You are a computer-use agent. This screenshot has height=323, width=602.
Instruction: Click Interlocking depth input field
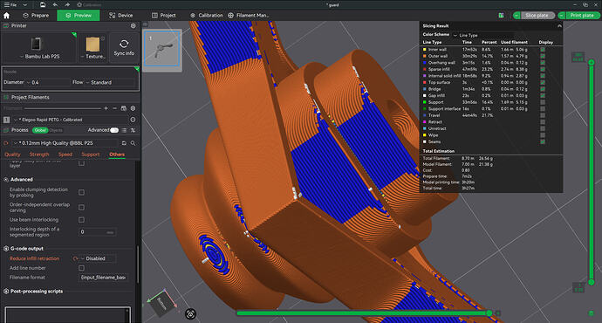coord(98,232)
